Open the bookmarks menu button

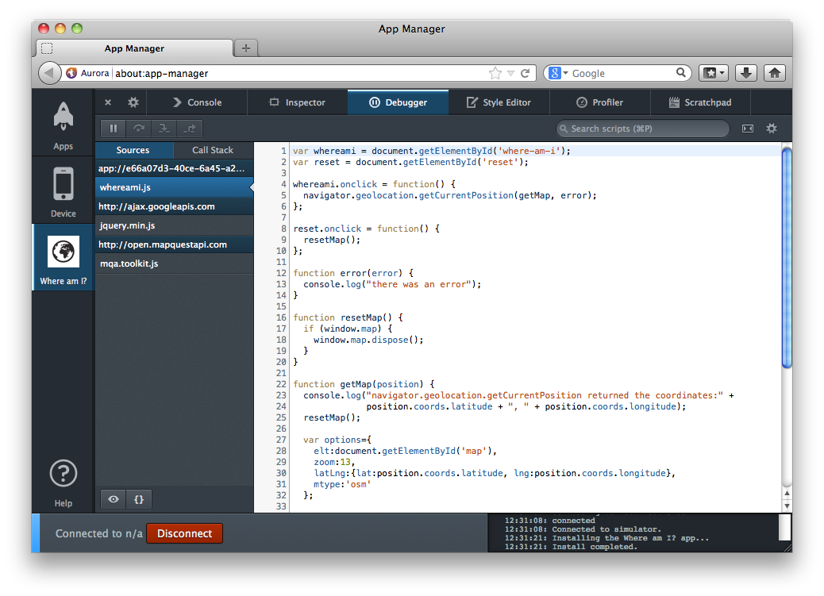coord(714,73)
